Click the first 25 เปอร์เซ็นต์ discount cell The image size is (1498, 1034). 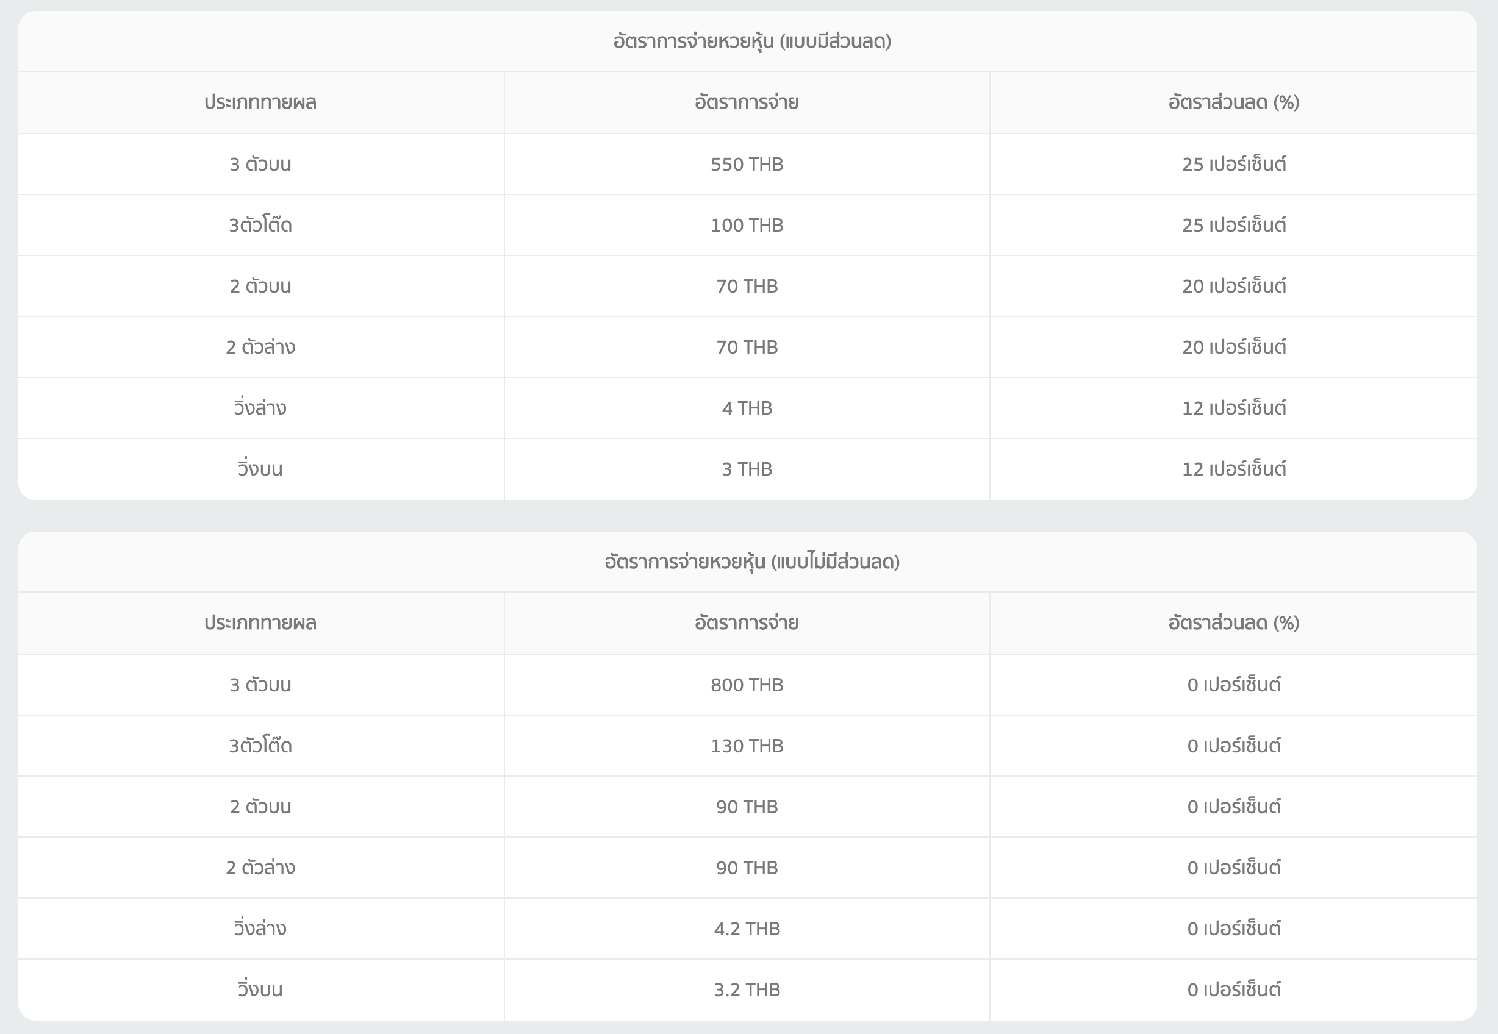(1233, 164)
